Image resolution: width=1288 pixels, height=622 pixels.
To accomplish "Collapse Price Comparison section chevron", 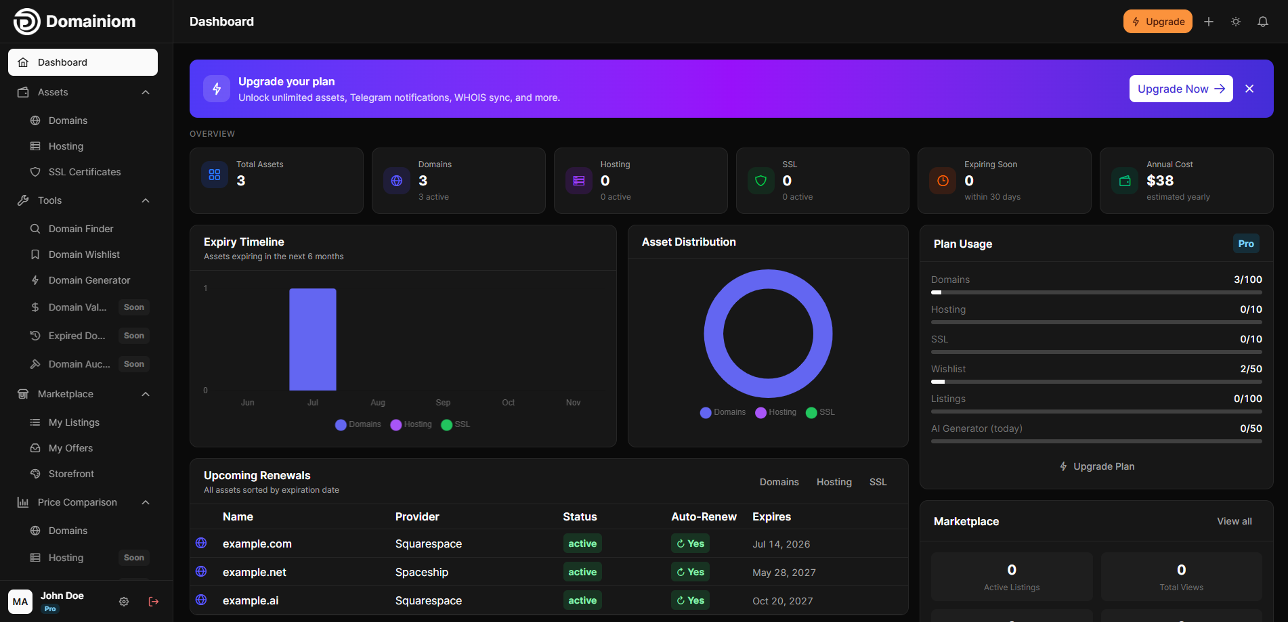I will coord(146,502).
